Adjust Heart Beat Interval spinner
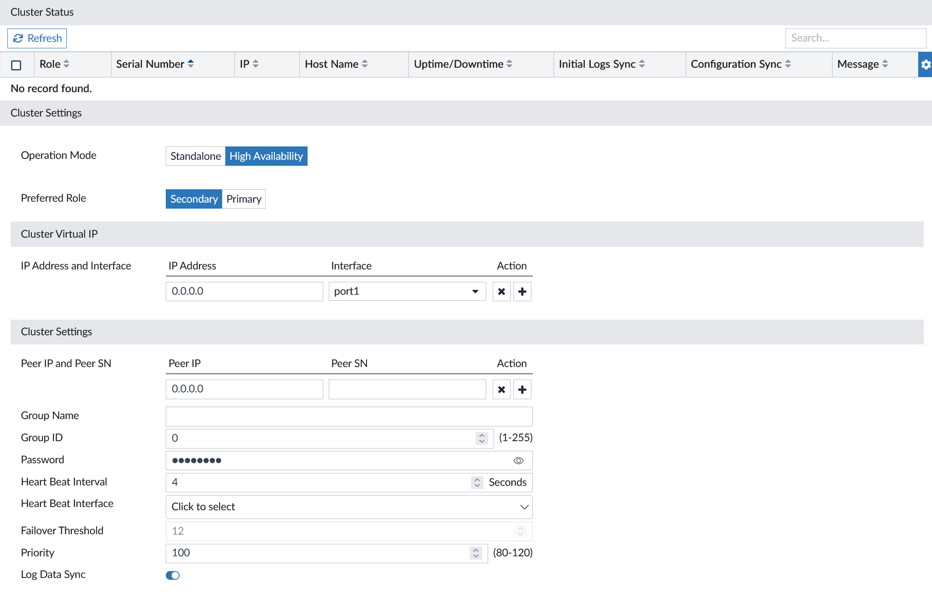Viewport: 932px width, 595px height. (x=477, y=482)
